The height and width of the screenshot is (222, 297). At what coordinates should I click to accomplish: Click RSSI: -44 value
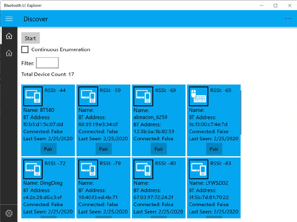(55, 90)
